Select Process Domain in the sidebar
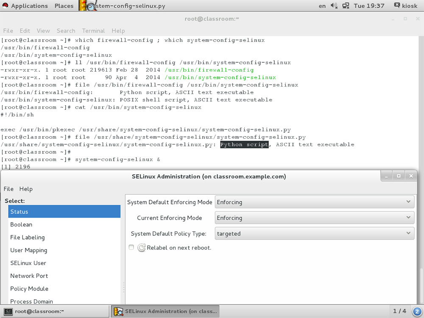424x318 pixels. pyautogui.click(x=64, y=300)
